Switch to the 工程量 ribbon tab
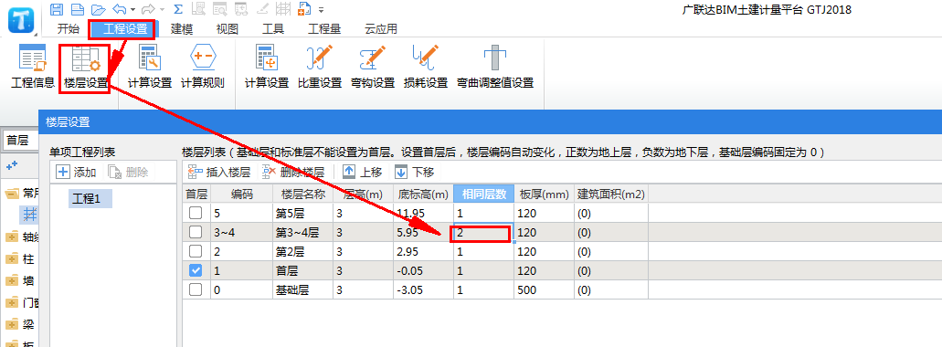Viewport: 942px width, 347px height. [324, 29]
